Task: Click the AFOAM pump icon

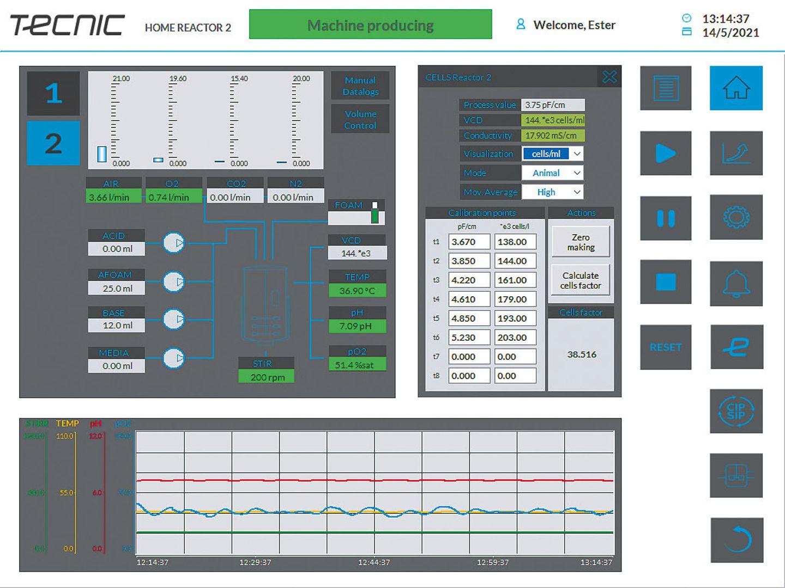Action: (174, 281)
